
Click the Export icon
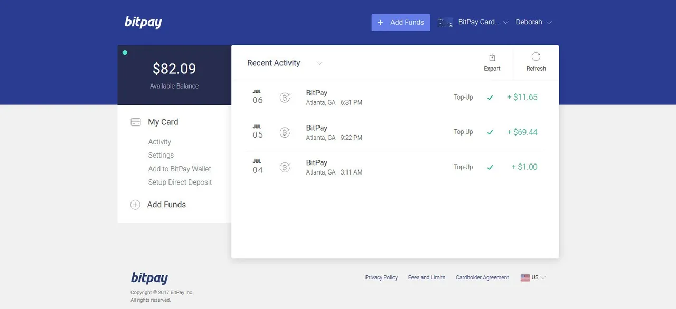[492, 57]
